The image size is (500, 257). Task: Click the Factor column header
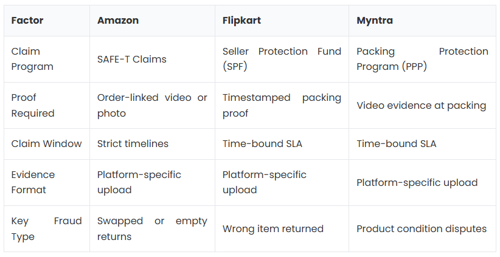(47, 21)
